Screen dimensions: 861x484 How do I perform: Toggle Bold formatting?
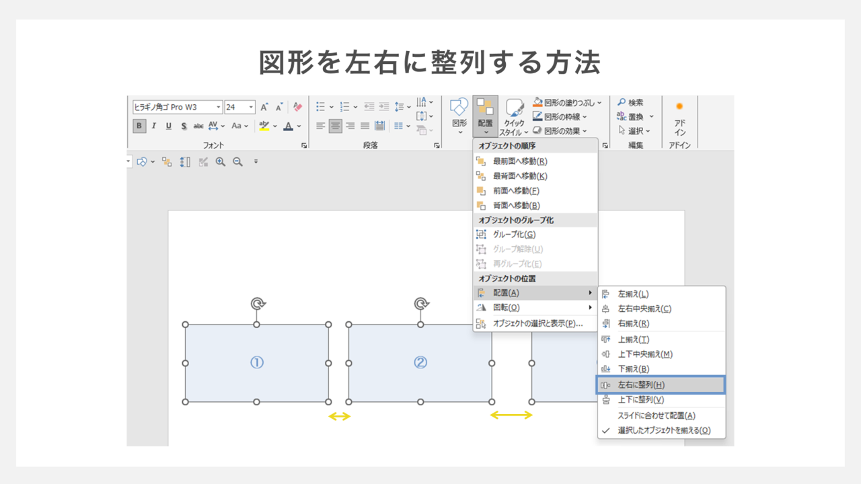point(139,126)
